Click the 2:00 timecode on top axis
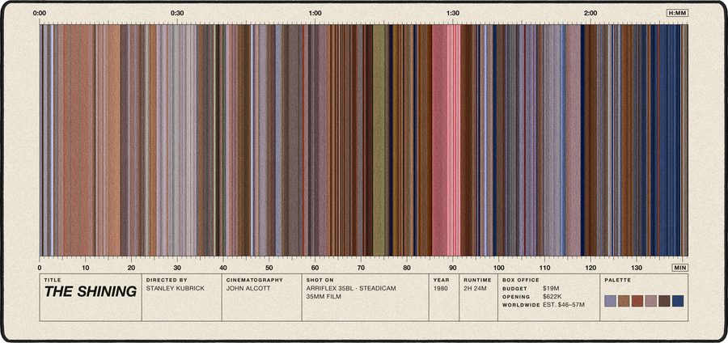This screenshot has height=343, width=728. click(x=590, y=13)
